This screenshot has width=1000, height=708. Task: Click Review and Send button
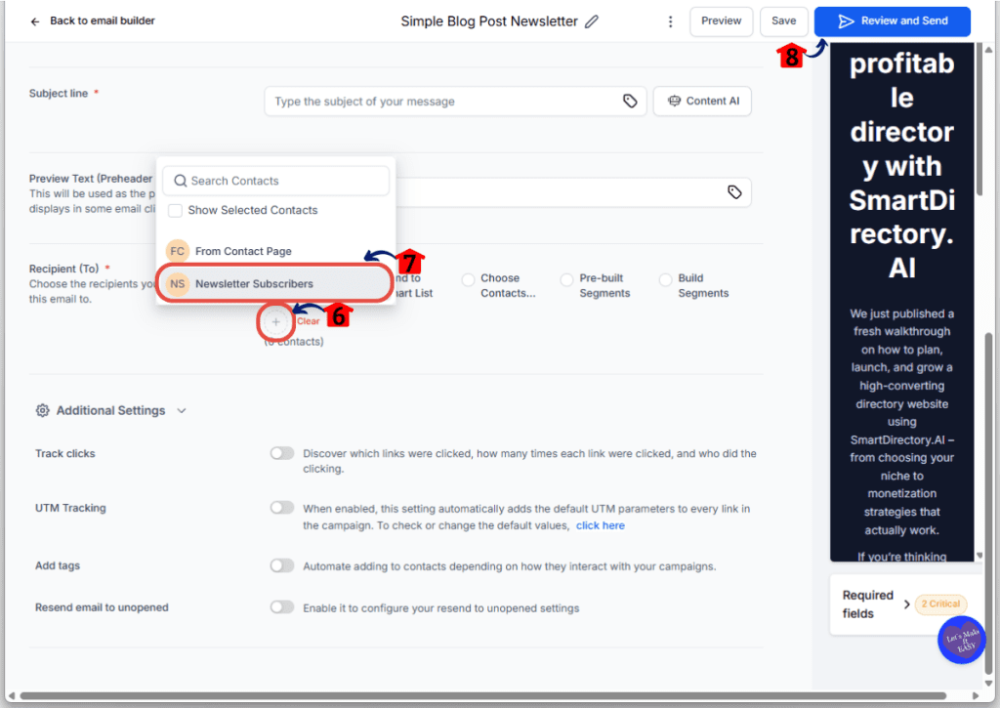point(892,21)
